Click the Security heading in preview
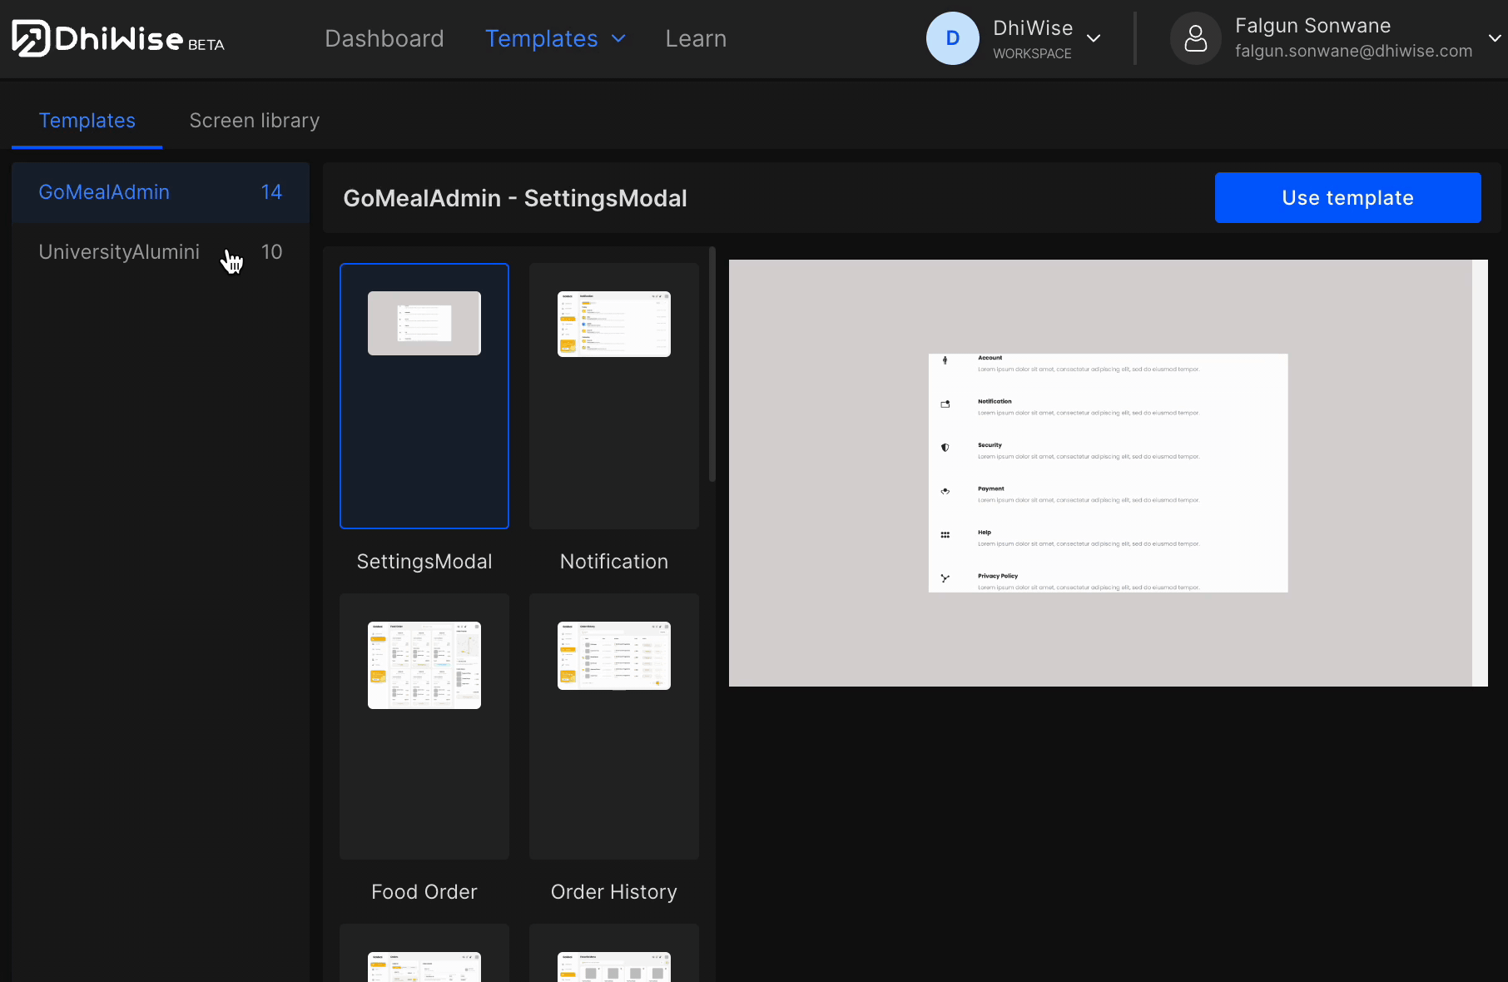Viewport: 1508px width, 982px height. (990, 445)
